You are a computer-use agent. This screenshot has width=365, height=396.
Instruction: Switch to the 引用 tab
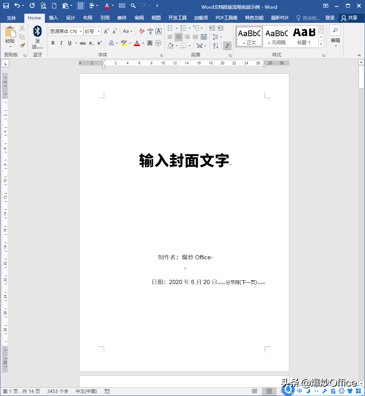(105, 18)
